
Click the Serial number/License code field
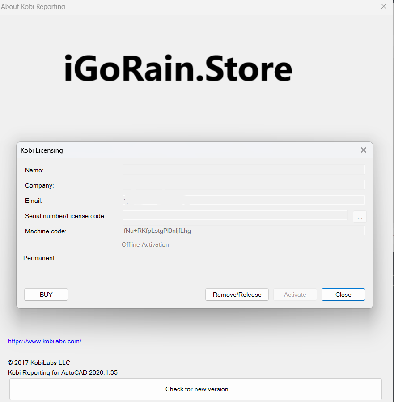[x=235, y=215]
